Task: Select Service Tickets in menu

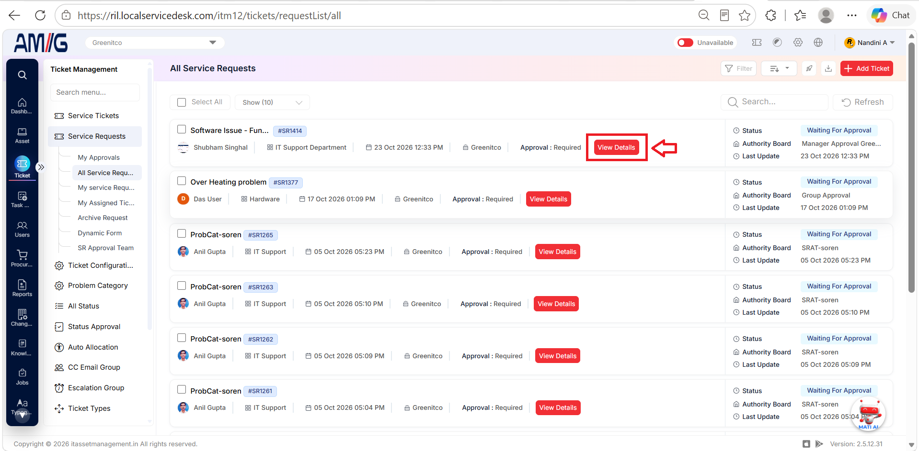Action: pyautogui.click(x=93, y=116)
